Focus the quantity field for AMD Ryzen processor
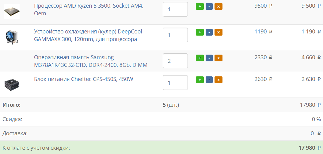The height and width of the screenshot is (154, 323). click(x=175, y=9)
